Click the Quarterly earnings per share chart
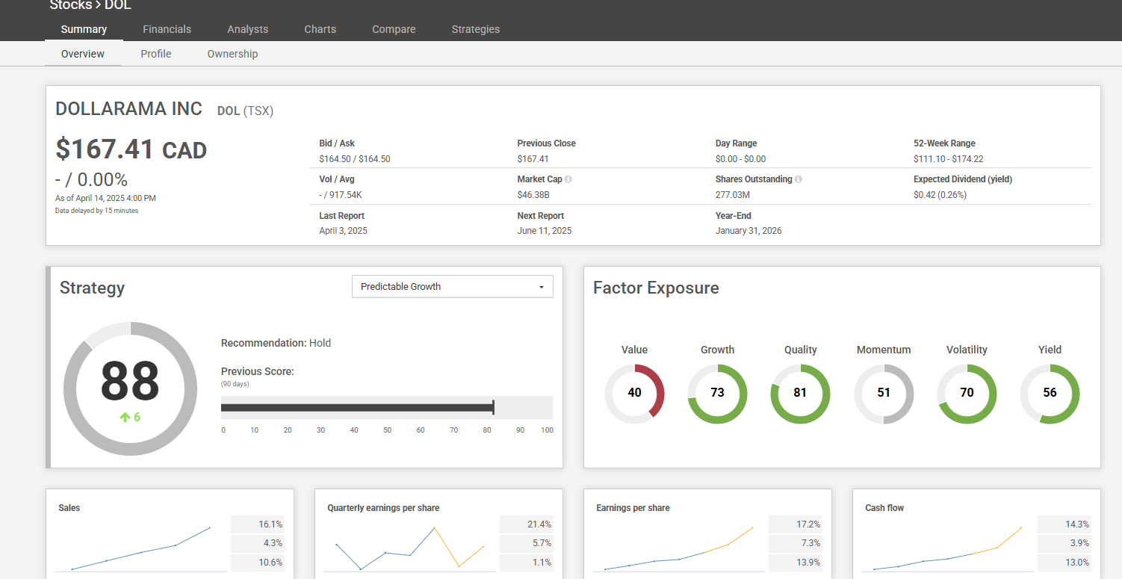1122x579 pixels. 409,548
